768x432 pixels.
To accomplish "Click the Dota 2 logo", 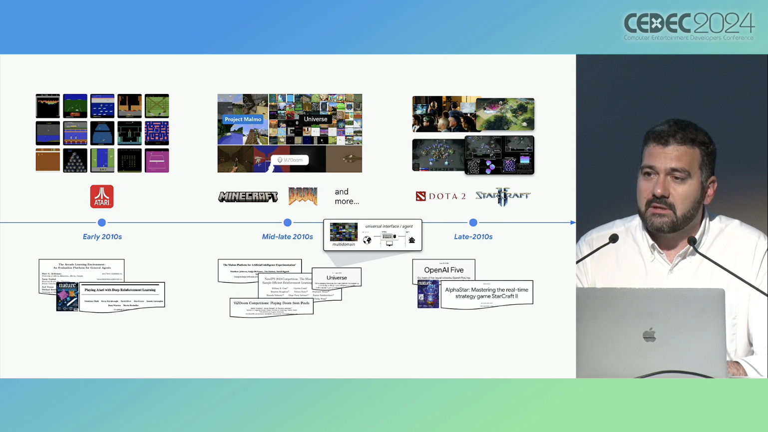I will tap(441, 196).
